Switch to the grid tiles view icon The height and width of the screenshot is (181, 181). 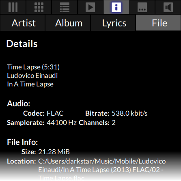39,7
